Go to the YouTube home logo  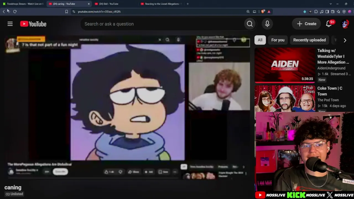pos(33,24)
